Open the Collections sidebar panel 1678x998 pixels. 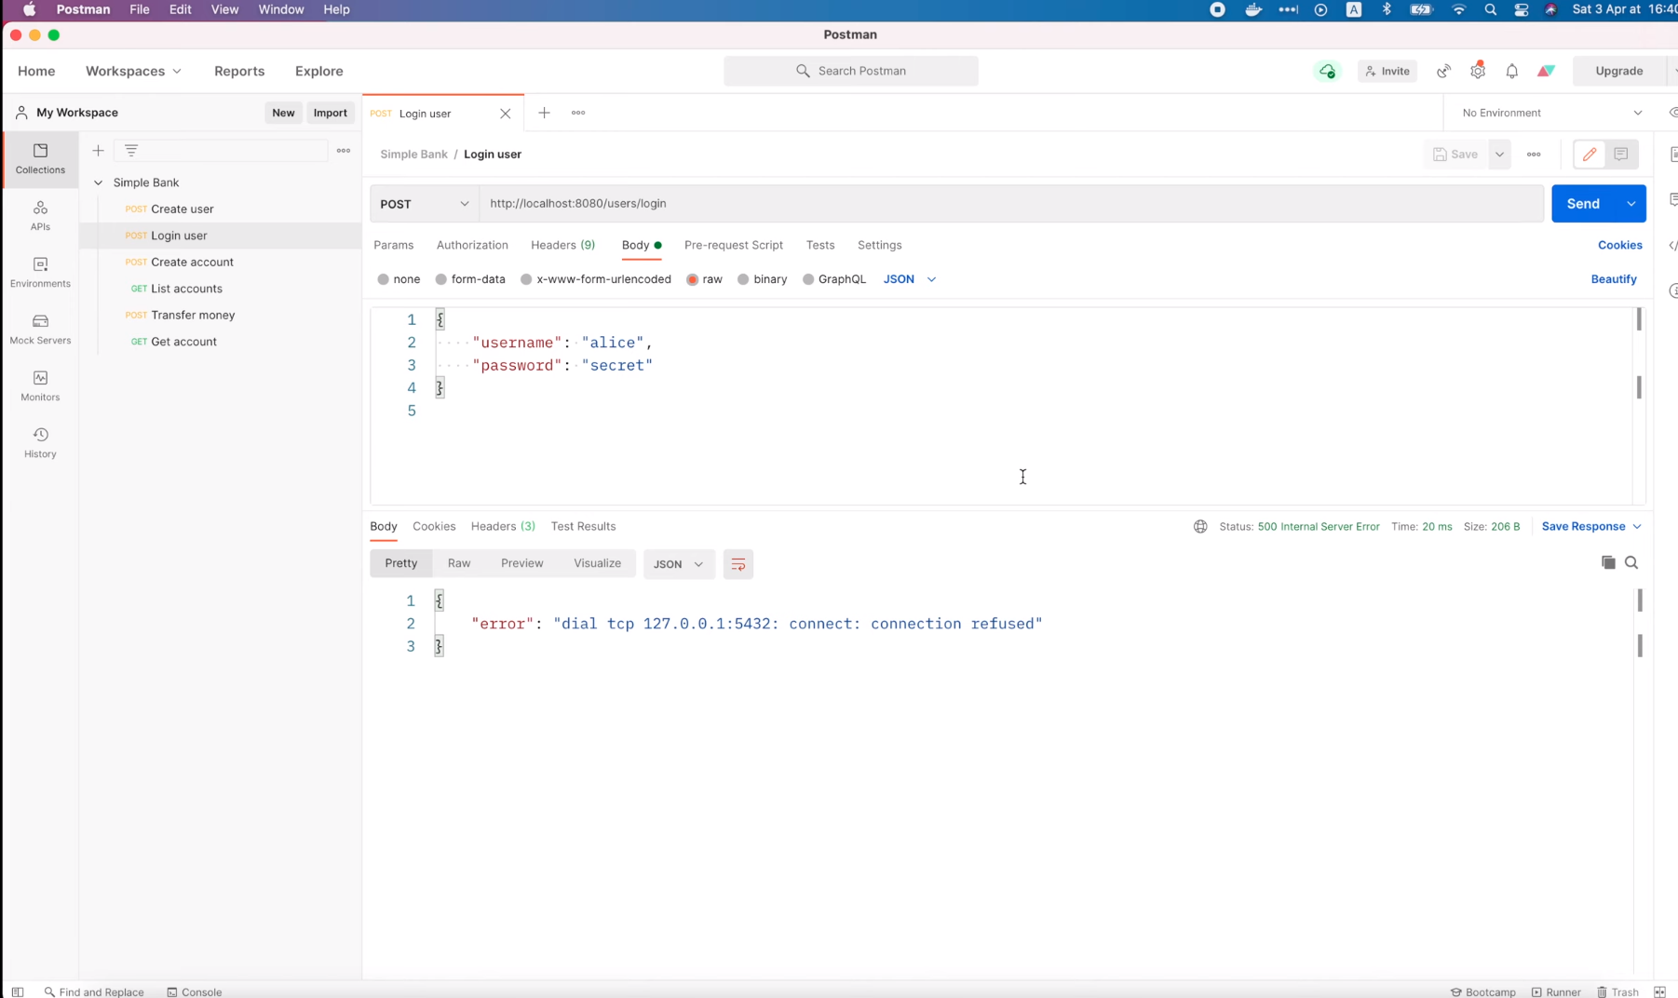click(40, 158)
